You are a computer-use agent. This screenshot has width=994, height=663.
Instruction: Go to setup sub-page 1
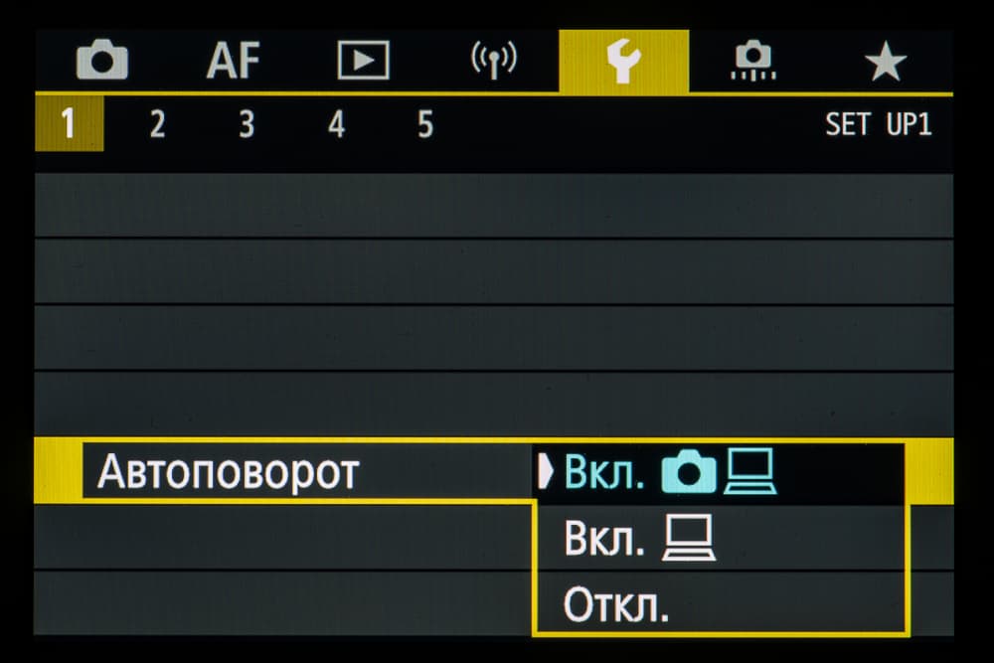click(x=69, y=125)
